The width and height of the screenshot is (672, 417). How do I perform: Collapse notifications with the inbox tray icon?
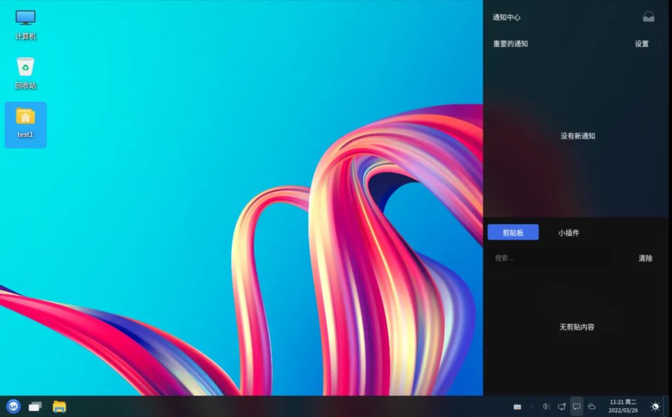point(648,17)
